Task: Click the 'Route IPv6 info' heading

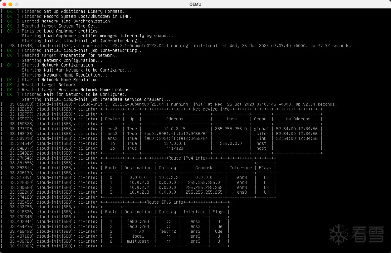Action: [x=165, y=202]
